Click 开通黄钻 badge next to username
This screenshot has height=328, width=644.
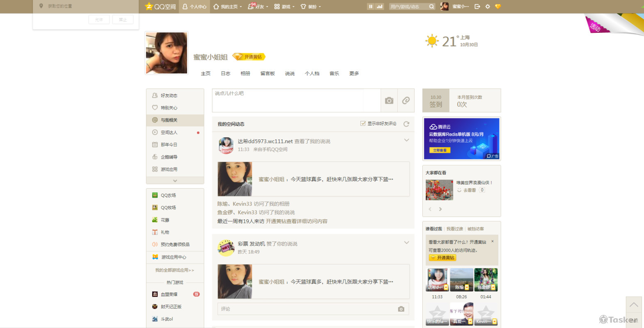click(x=249, y=57)
